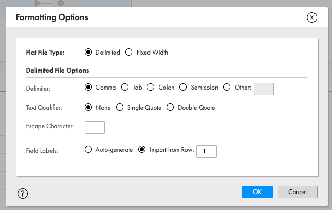
Task: Open the help question mark icon
Action: pyautogui.click(x=23, y=194)
